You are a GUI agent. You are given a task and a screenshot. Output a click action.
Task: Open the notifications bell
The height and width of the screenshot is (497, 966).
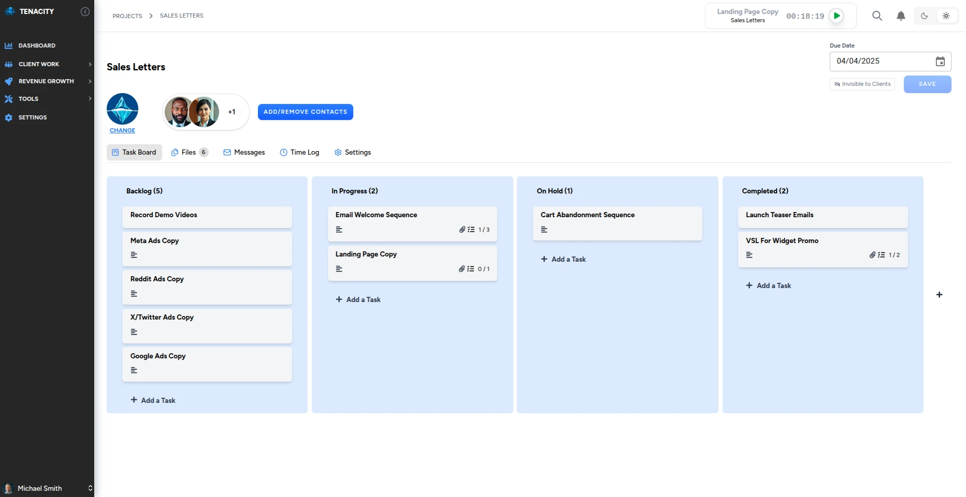pyautogui.click(x=901, y=16)
